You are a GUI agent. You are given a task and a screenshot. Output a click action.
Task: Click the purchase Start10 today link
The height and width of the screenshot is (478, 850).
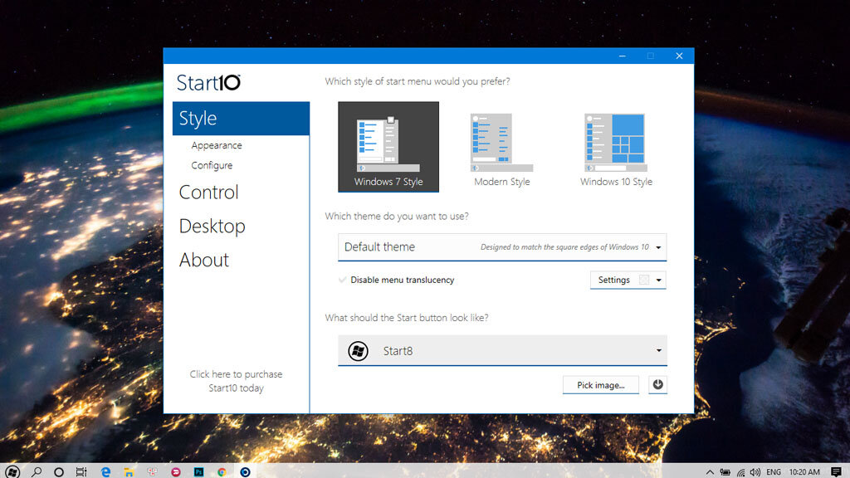point(236,381)
